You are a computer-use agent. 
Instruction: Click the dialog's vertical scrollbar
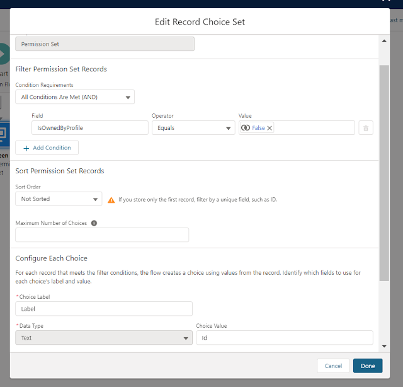[x=384, y=170]
